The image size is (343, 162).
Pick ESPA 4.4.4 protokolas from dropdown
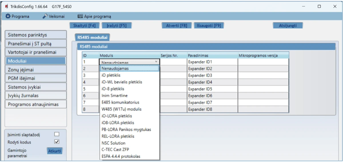click(x=121, y=156)
